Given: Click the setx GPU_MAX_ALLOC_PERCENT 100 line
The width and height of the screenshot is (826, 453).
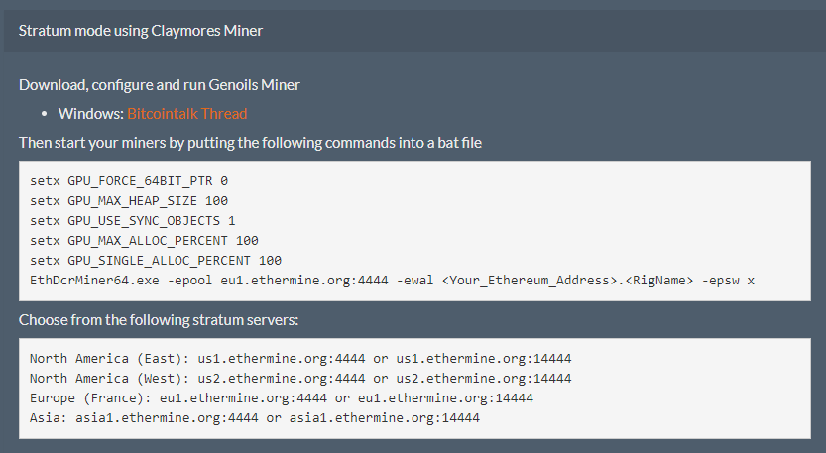Looking at the screenshot, I should [144, 241].
